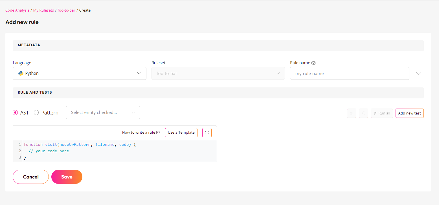This screenshot has width=439, height=205.
Task: Open the Language dropdown showing Python
Action: 80,73
